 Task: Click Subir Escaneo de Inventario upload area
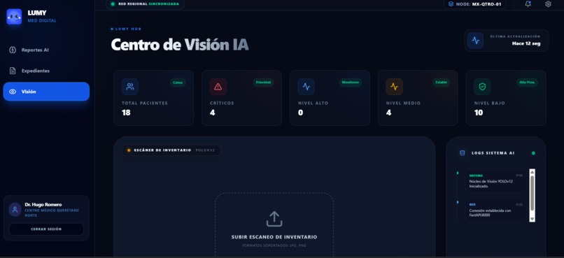[274, 226]
